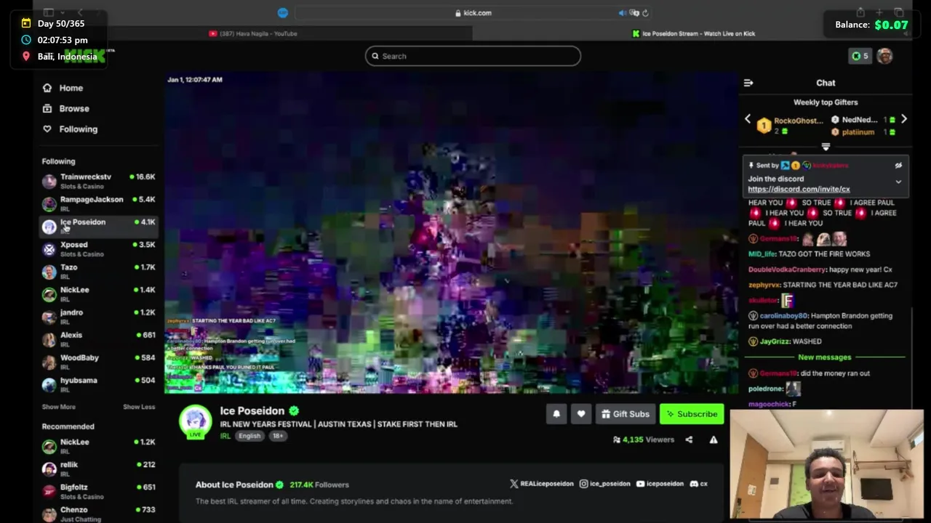Click the video player area
This screenshot has width=931, height=523.
(451, 232)
